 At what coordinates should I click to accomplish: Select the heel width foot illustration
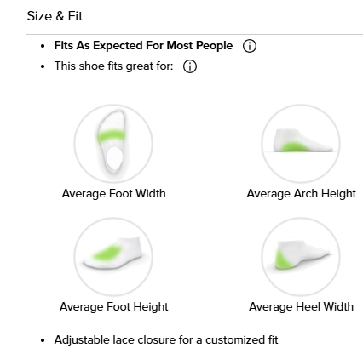tap(301, 257)
